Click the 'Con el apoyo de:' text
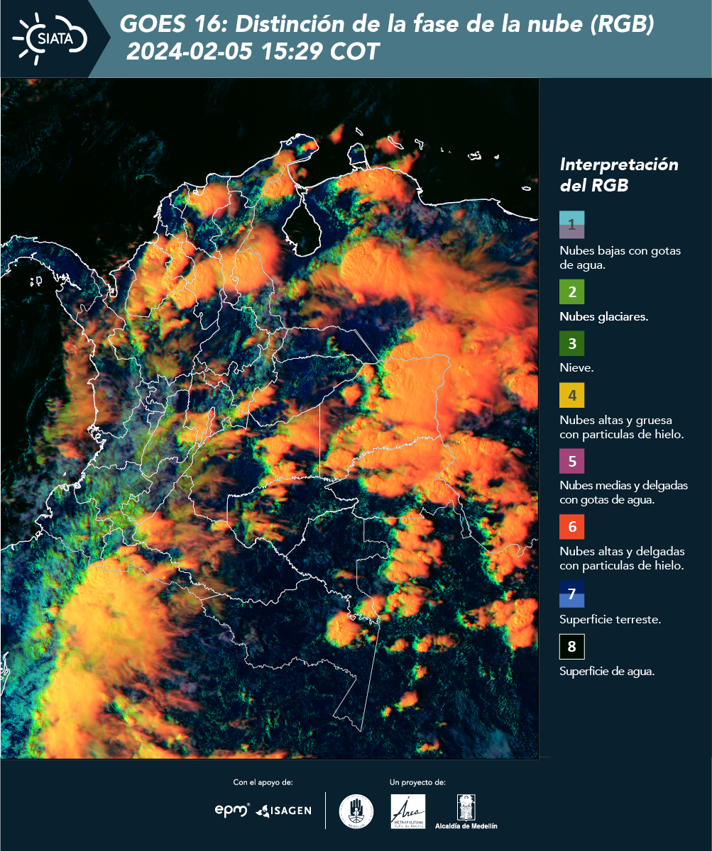 (x=263, y=782)
